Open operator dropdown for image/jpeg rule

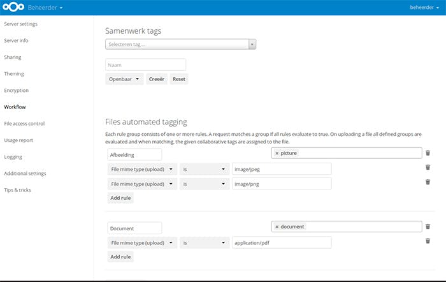click(203, 168)
